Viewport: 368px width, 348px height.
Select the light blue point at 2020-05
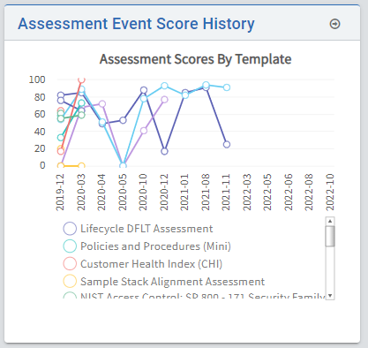pyautogui.click(x=123, y=166)
